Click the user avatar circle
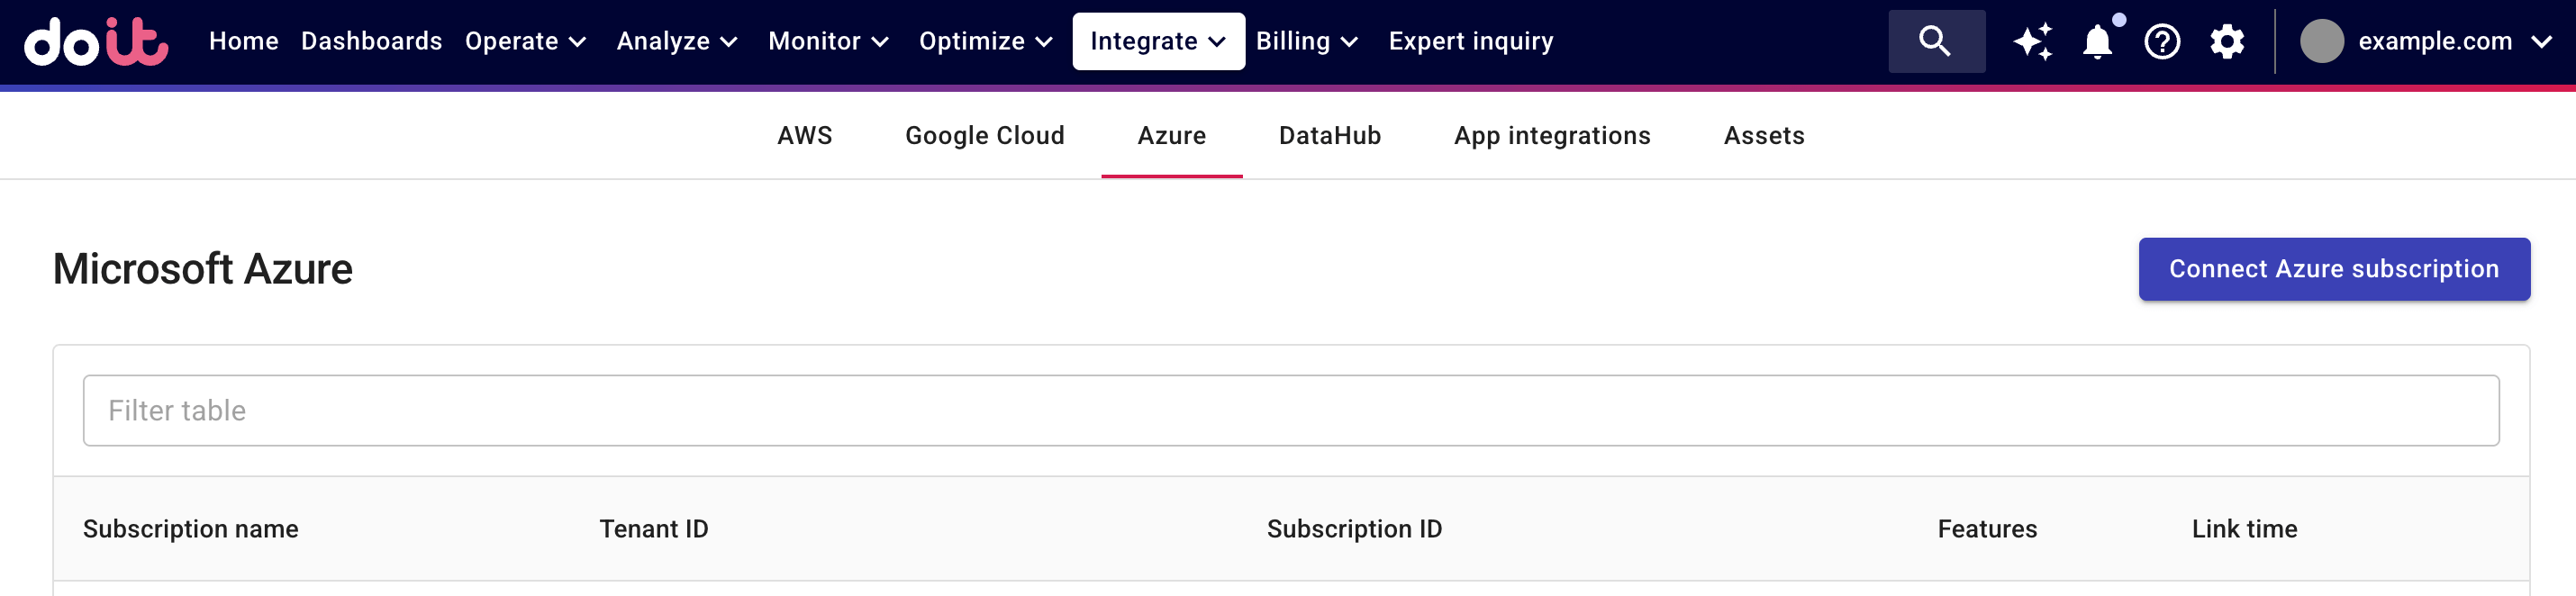This screenshot has width=2576, height=596. [2321, 41]
